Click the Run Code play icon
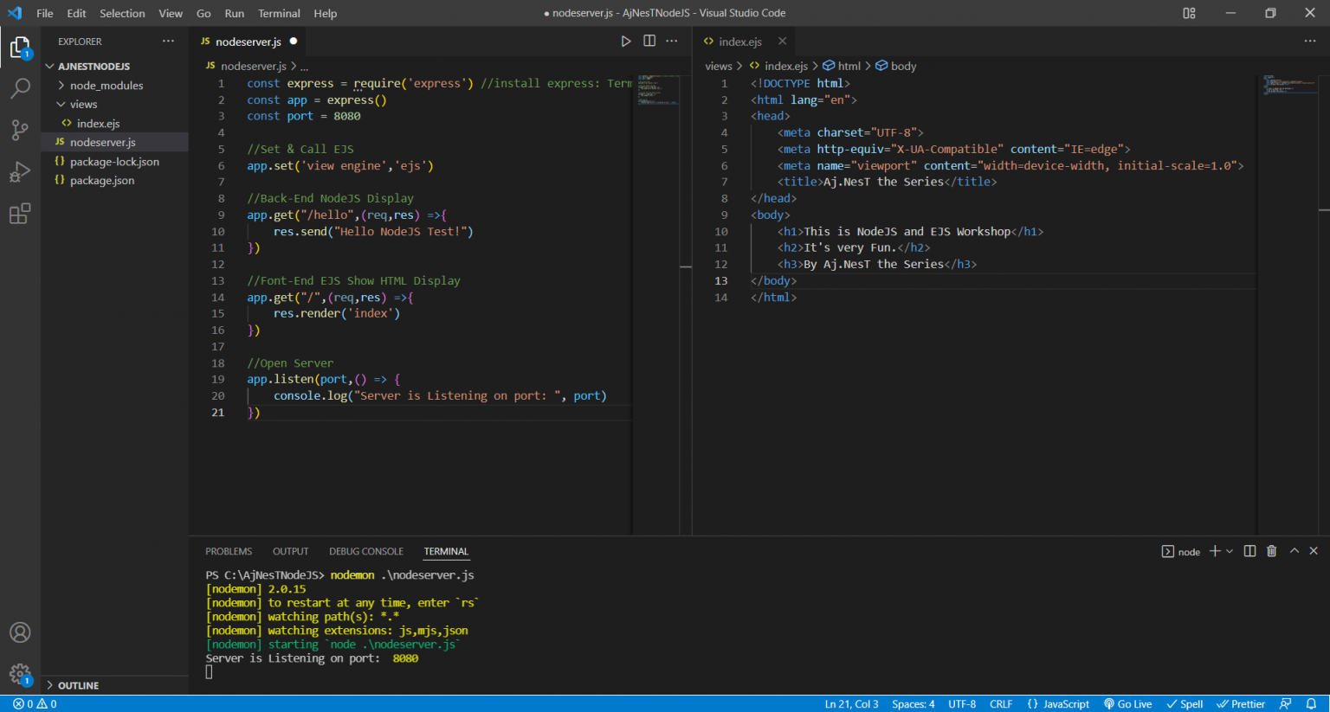The image size is (1330, 712). 626,42
